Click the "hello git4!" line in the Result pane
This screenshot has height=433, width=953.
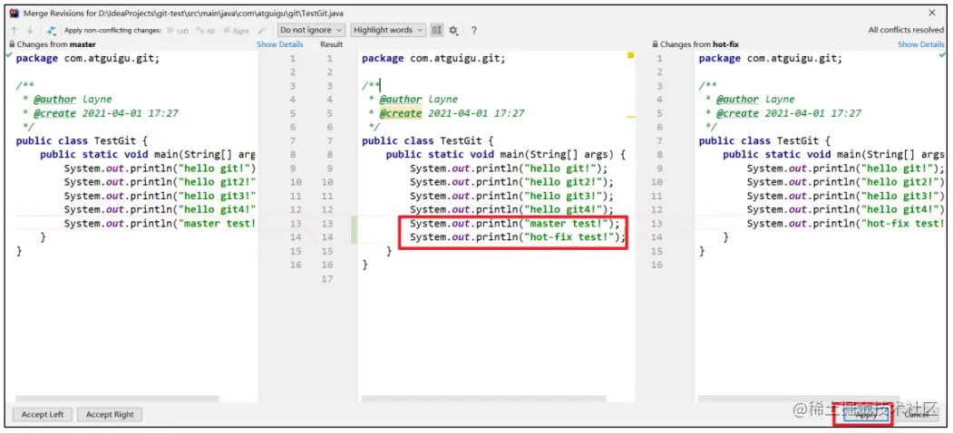point(511,209)
